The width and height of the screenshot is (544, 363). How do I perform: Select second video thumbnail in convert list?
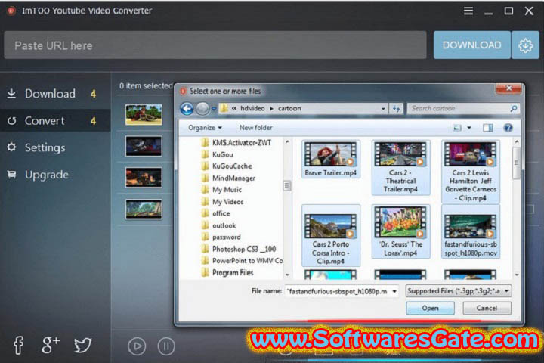coord(144,146)
